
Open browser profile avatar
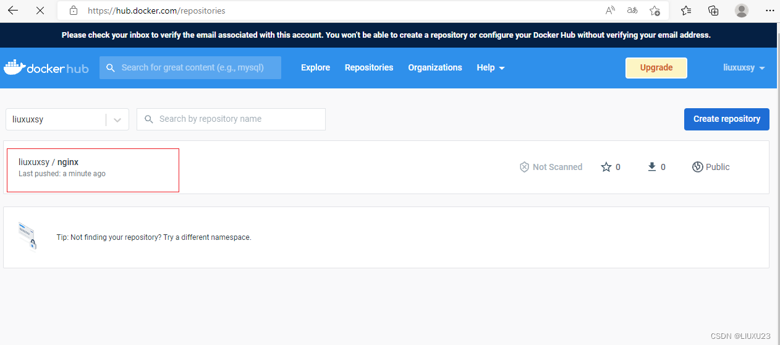click(x=742, y=11)
